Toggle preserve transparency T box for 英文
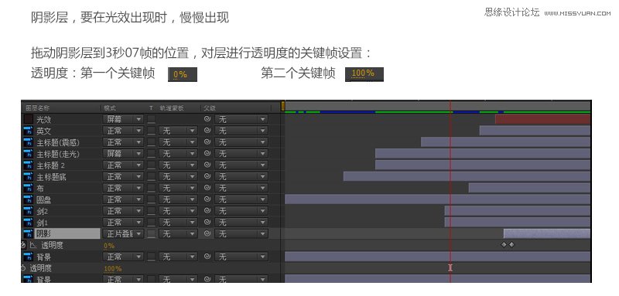This screenshot has height=296, width=619. click(x=152, y=131)
